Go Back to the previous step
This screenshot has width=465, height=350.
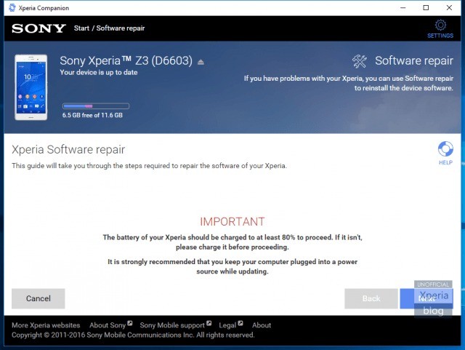(371, 298)
